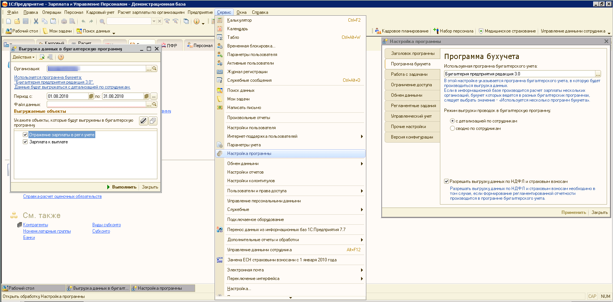Screen dimensions: 613x302
Task: Click Закрыть in Выгрузка данных window
Action: [150, 187]
